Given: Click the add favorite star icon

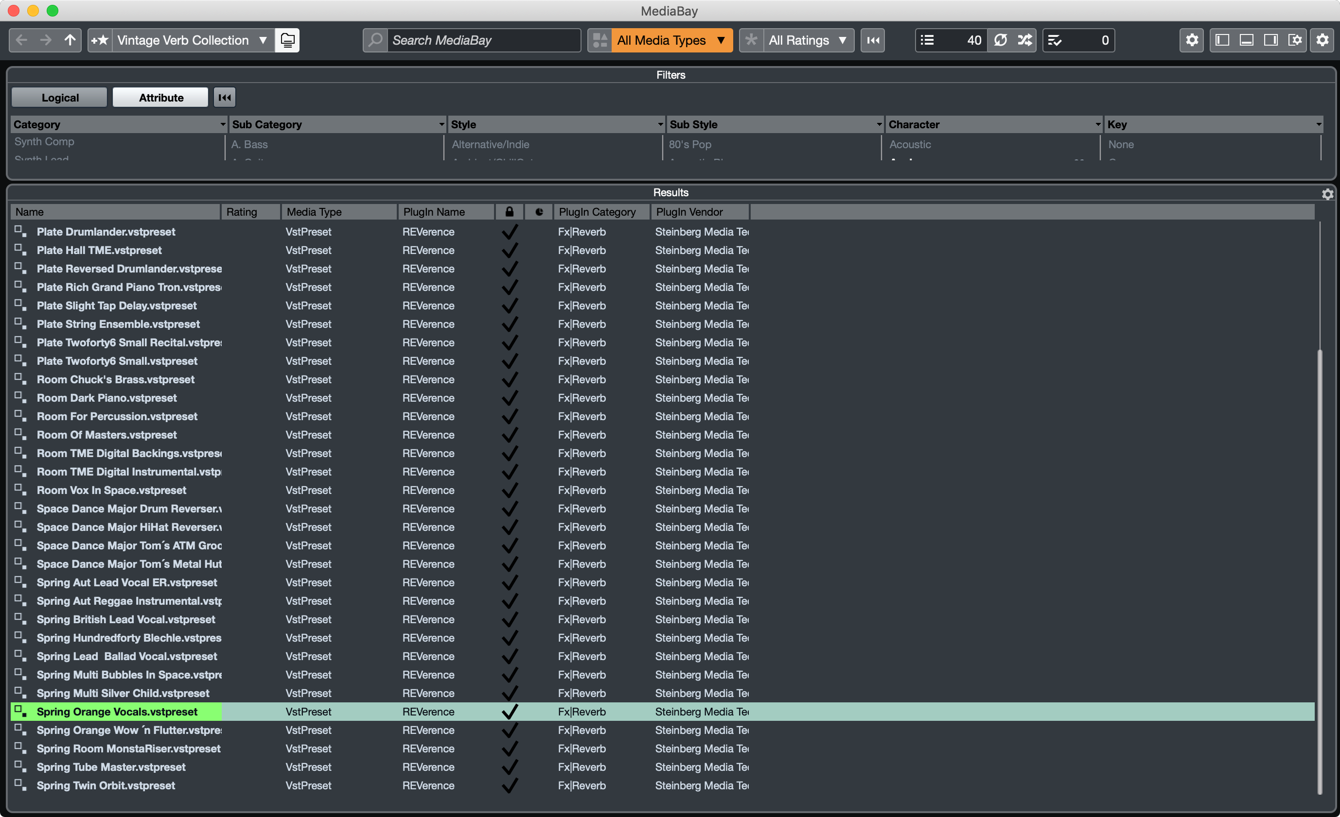Looking at the screenshot, I should (100, 40).
